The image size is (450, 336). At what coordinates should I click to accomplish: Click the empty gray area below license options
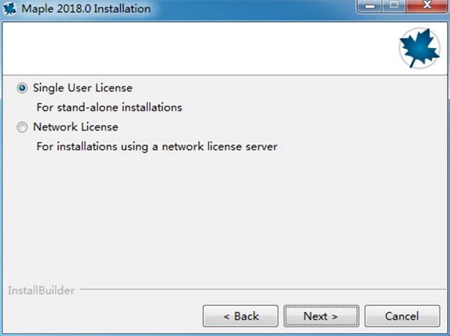tap(225, 217)
